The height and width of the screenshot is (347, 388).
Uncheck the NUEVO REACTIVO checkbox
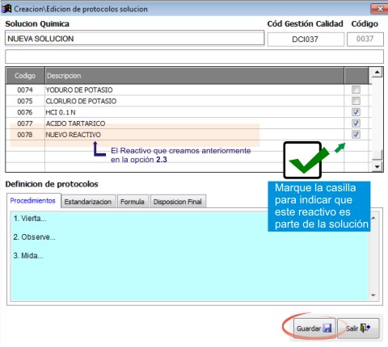point(356,134)
